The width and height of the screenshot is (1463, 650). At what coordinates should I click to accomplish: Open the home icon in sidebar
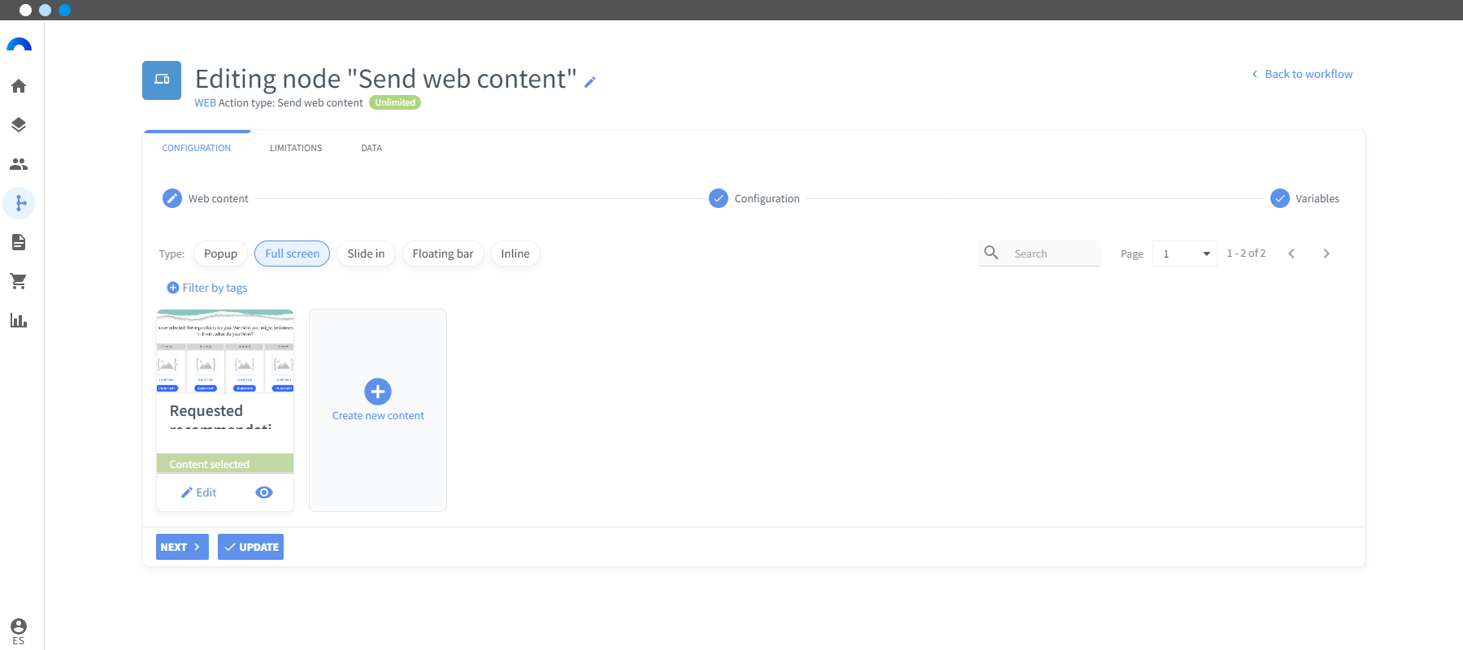click(19, 86)
